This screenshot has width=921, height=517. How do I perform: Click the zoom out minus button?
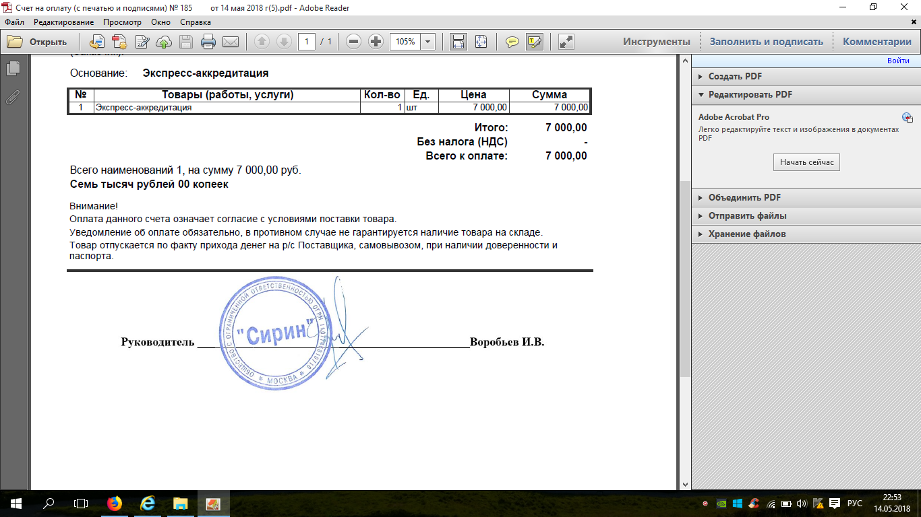click(x=353, y=42)
